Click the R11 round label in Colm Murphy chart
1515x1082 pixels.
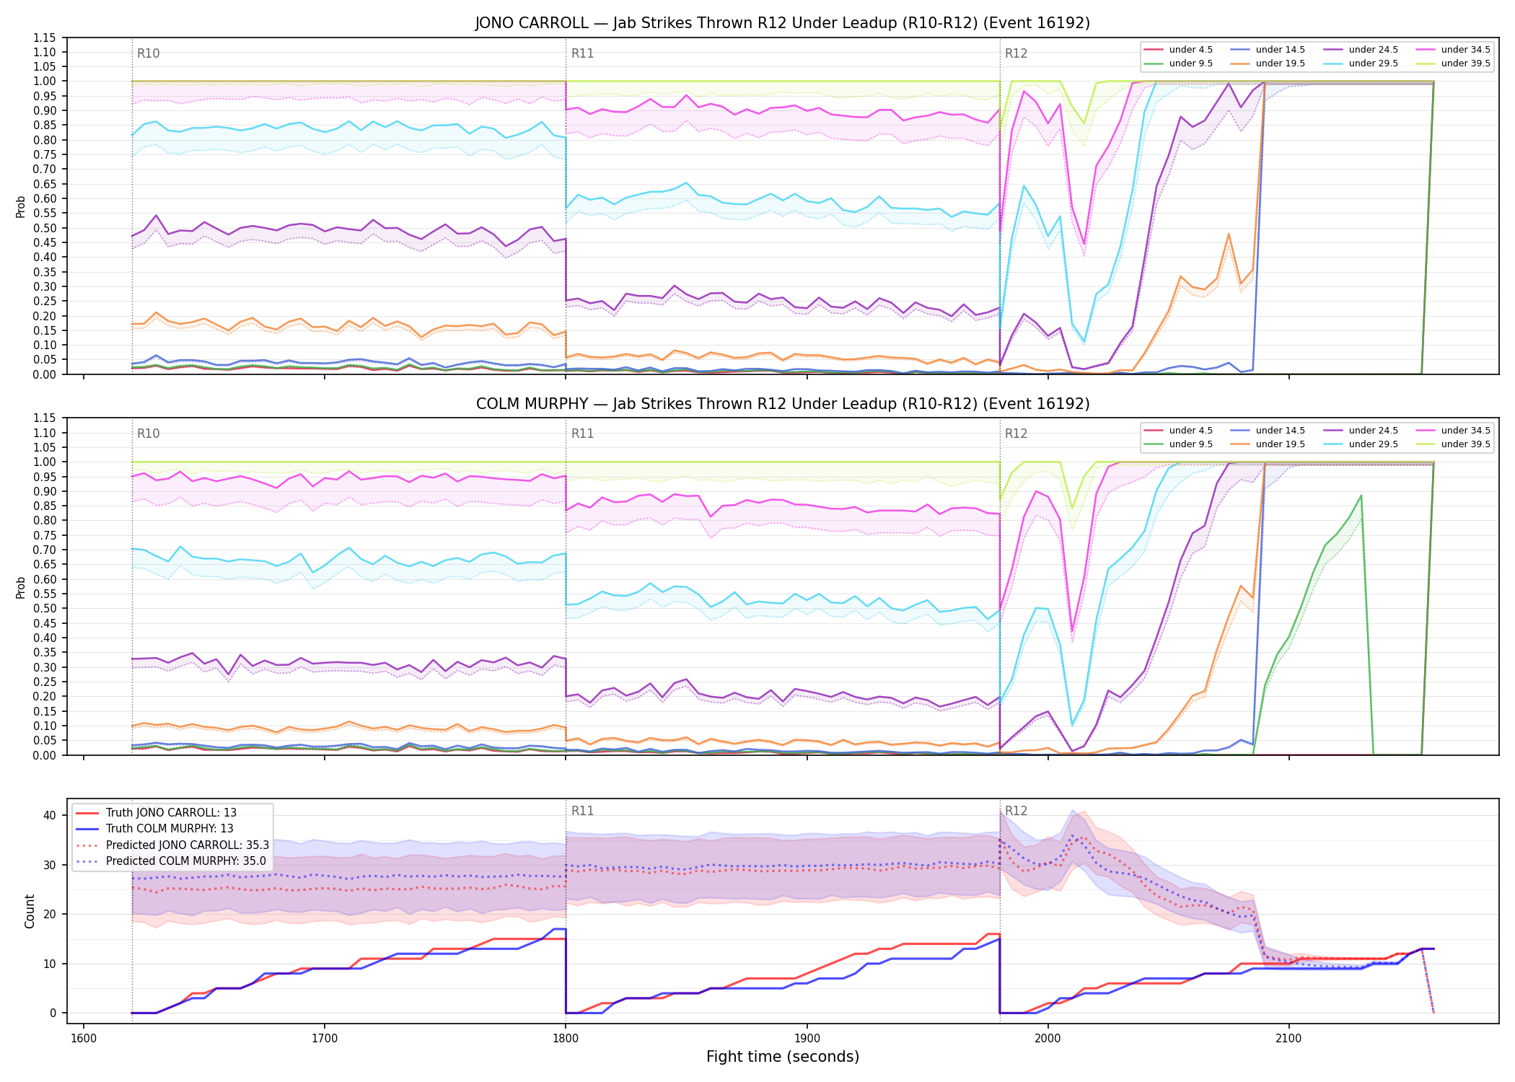[x=582, y=434]
